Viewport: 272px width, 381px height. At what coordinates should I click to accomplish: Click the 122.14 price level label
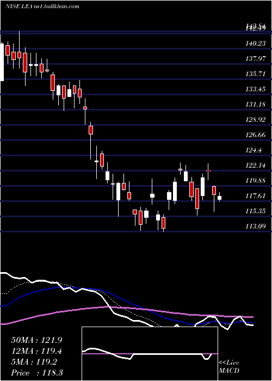click(256, 165)
